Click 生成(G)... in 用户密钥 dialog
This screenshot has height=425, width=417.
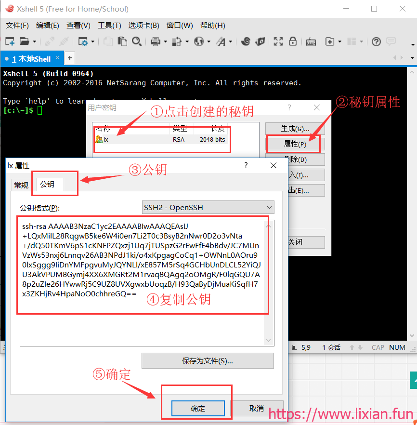[x=295, y=129]
